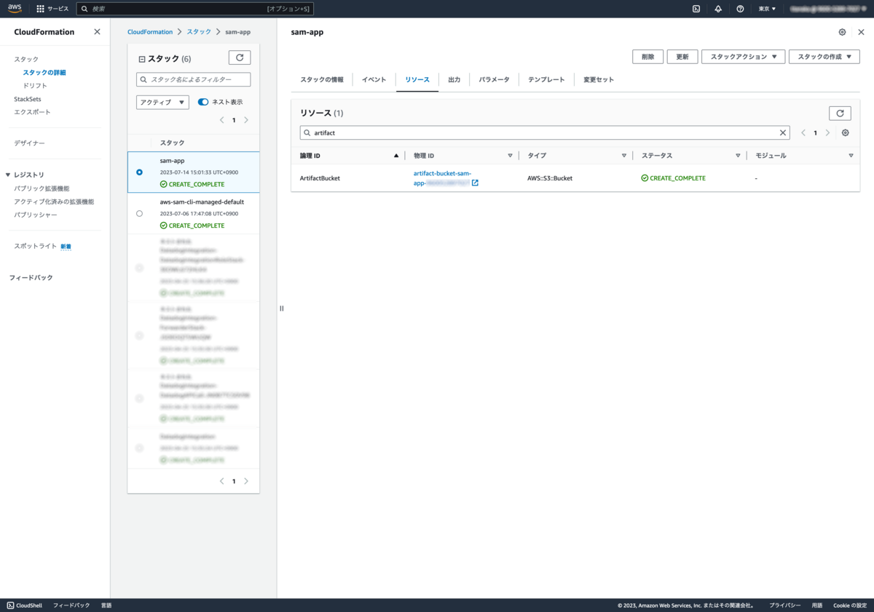Screen dimensions: 874x612
Task: Switch to テンプレート tab
Action: click(x=546, y=79)
